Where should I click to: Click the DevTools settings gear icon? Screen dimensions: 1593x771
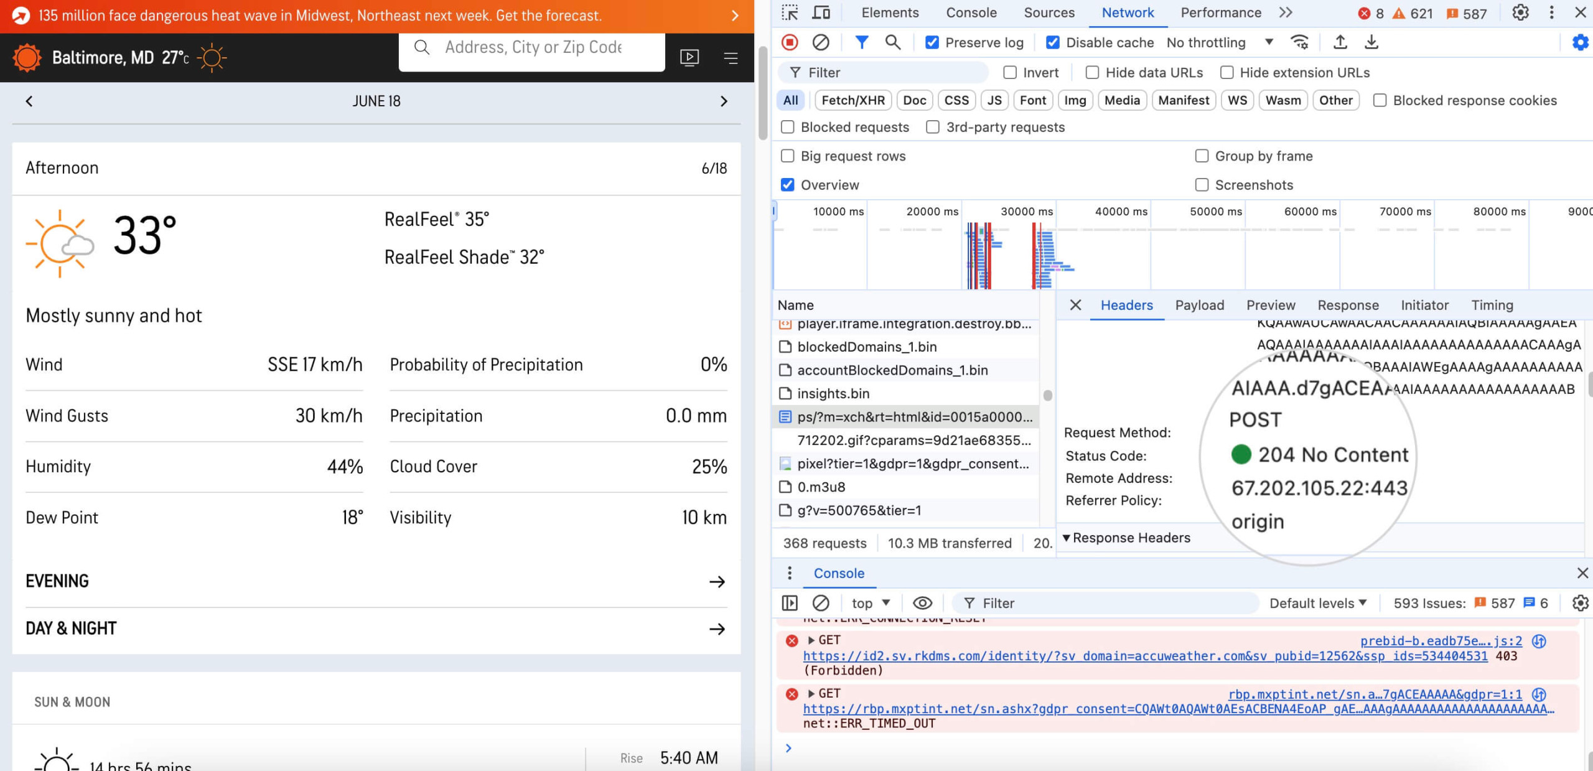tap(1521, 12)
